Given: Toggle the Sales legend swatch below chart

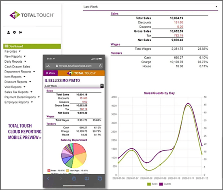Looking at the screenshot, I should 149,184.
